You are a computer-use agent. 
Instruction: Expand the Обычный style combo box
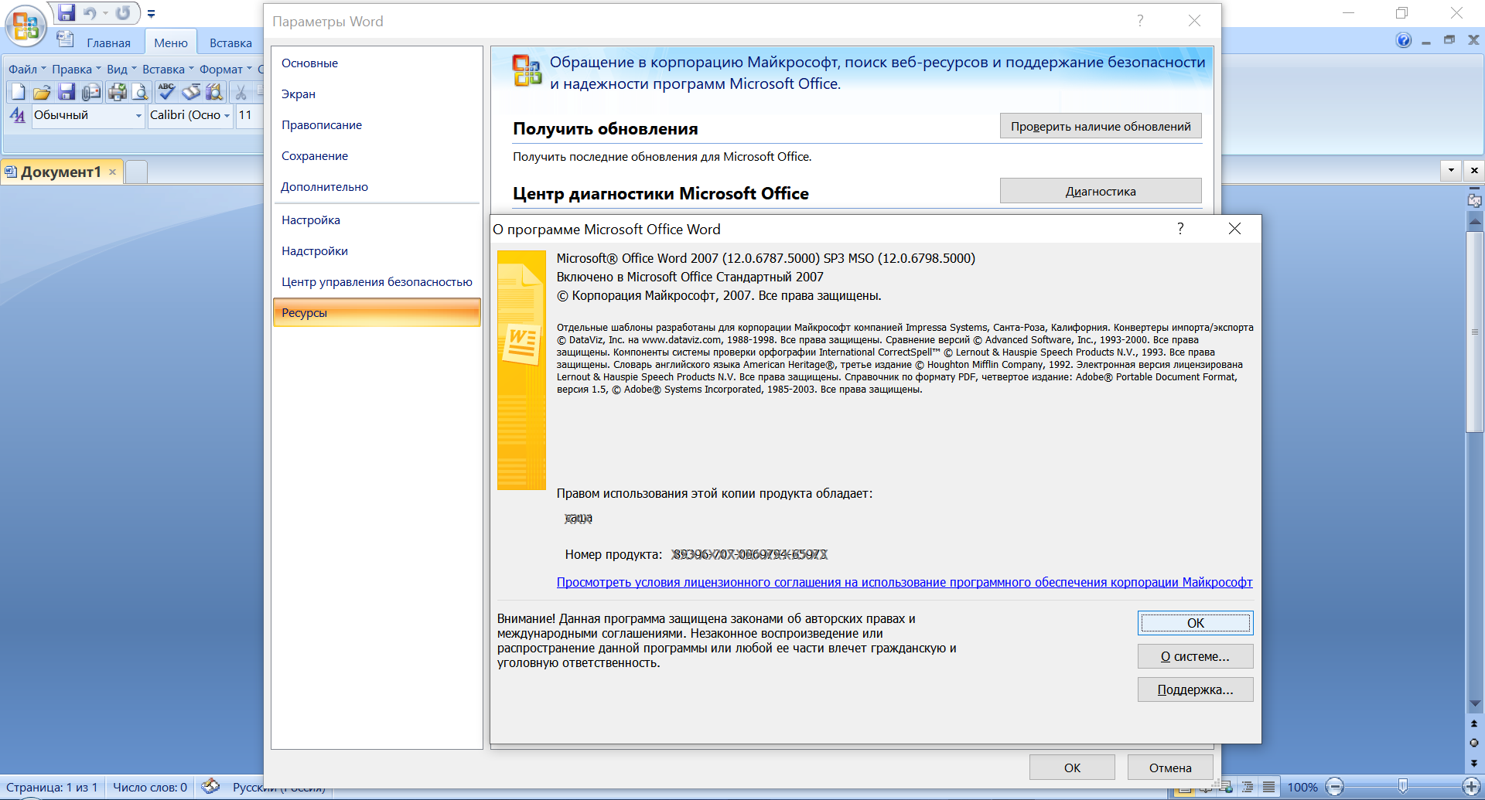(x=138, y=116)
